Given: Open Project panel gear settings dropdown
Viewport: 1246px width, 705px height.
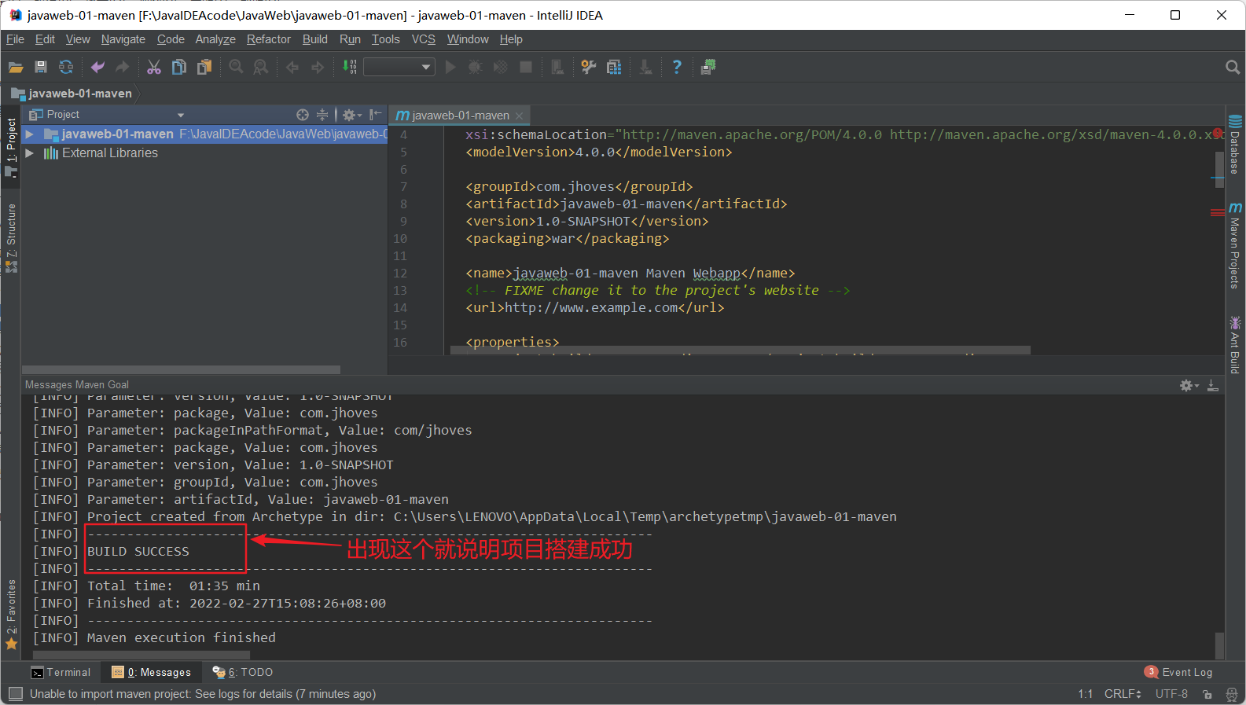Looking at the screenshot, I should pos(351,115).
